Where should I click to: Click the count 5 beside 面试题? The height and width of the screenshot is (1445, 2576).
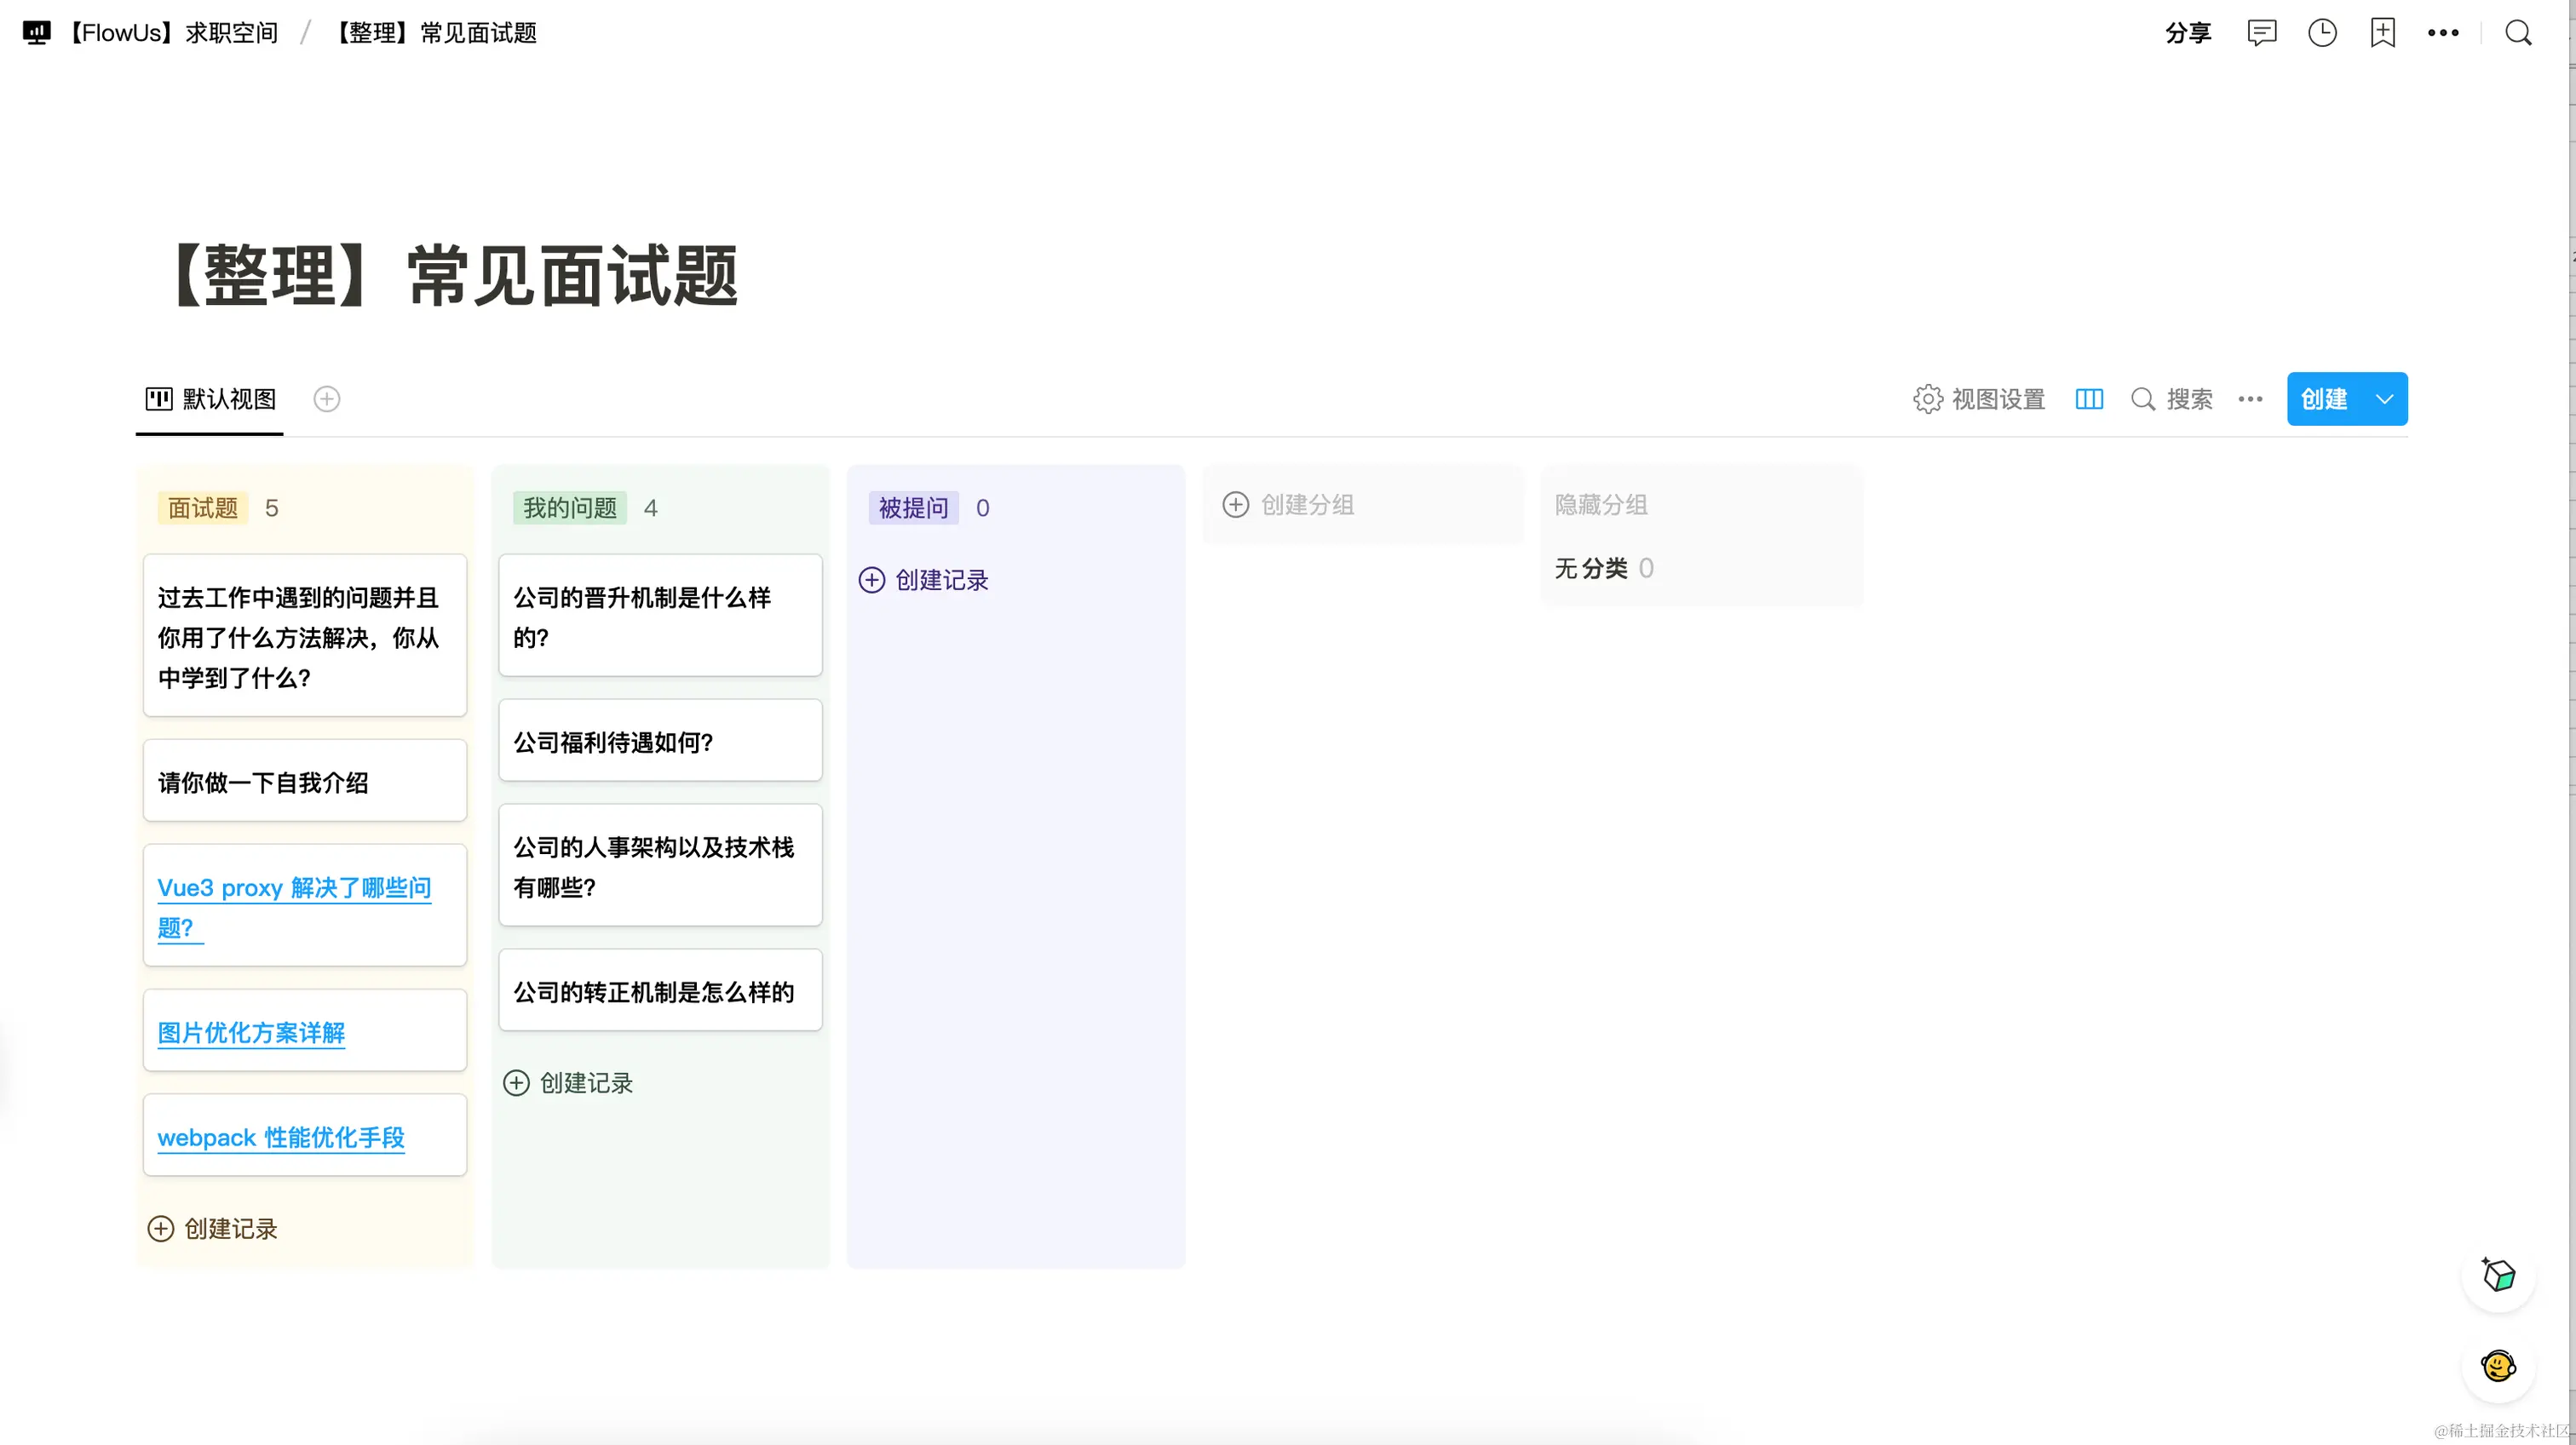(271, 507)
